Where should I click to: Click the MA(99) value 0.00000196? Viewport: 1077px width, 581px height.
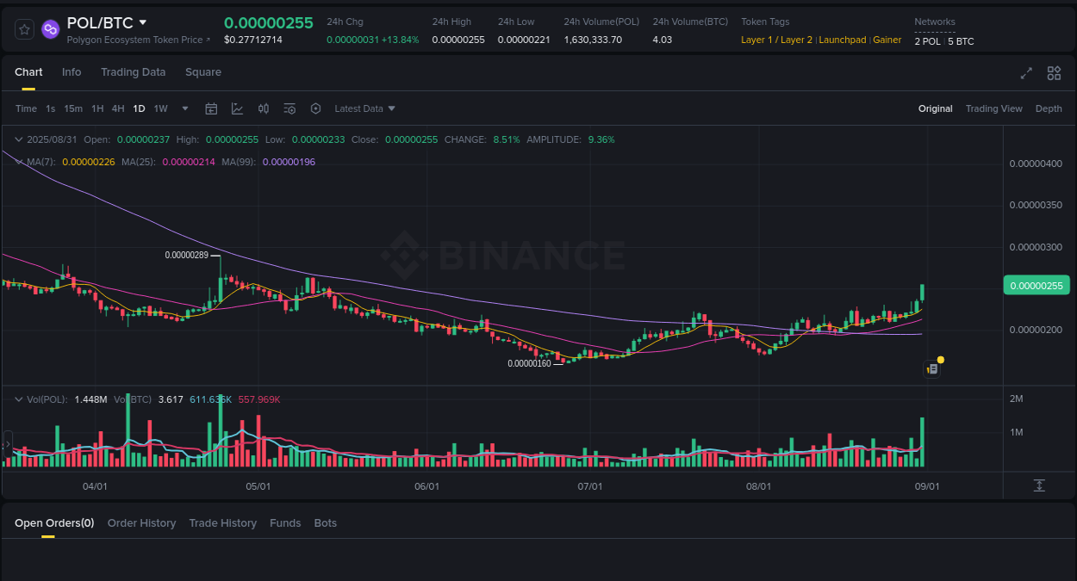[x=289, y=162]
